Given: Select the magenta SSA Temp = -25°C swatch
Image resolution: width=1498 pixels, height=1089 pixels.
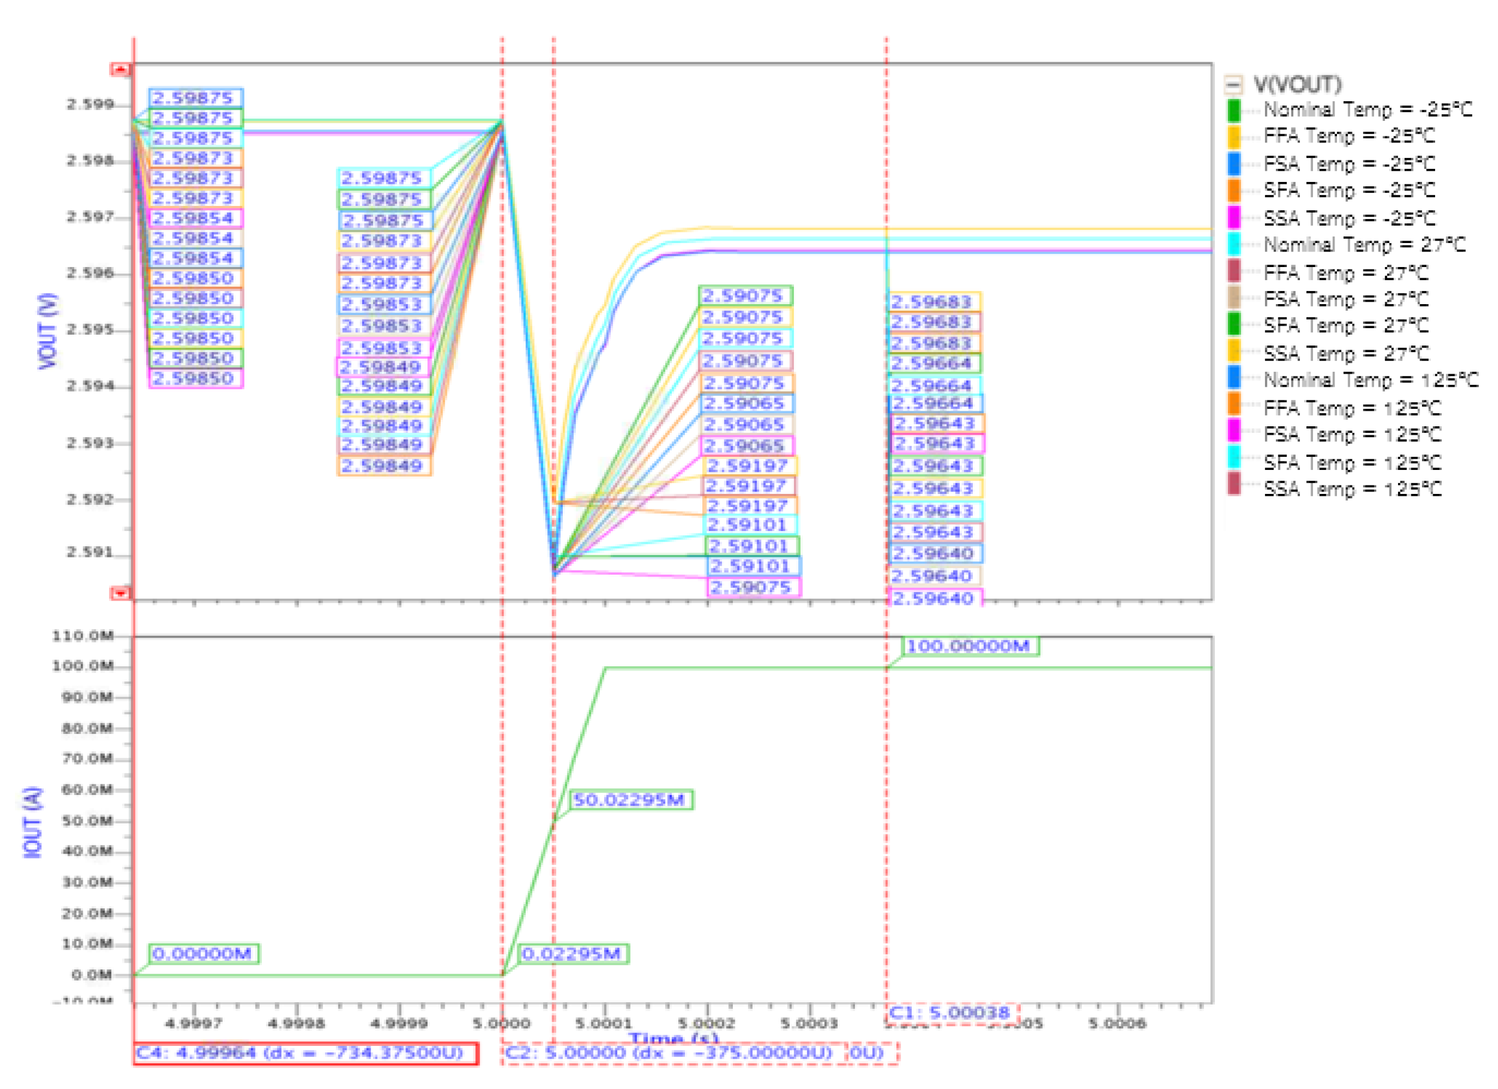Looking at the screenshot, I should pyautogui.click(x=1233, y=219).
